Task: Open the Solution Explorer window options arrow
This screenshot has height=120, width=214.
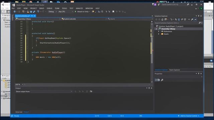Action: coord(196,16)
